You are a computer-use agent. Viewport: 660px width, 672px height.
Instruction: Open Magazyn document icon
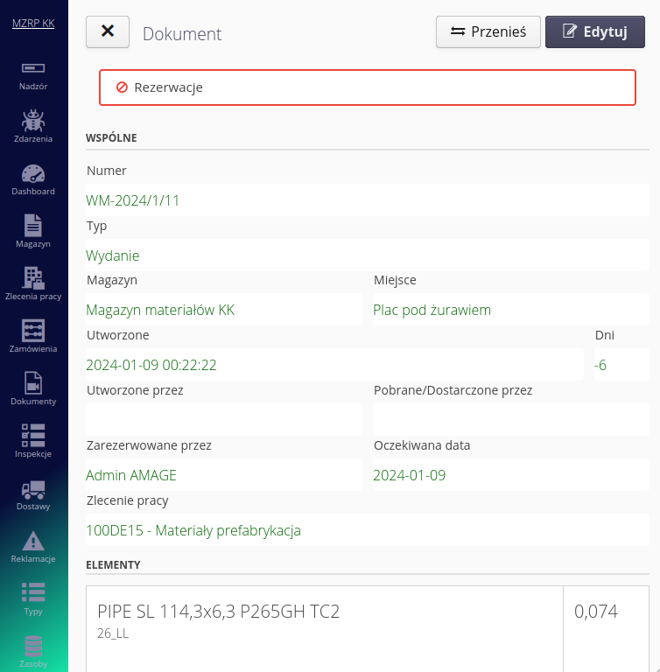point(33,226)
